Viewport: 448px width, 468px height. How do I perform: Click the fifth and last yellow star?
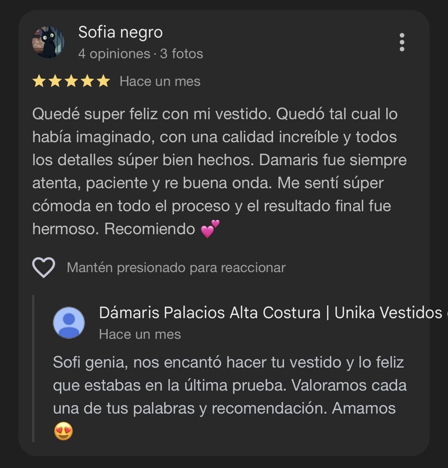tap(104, 81)
